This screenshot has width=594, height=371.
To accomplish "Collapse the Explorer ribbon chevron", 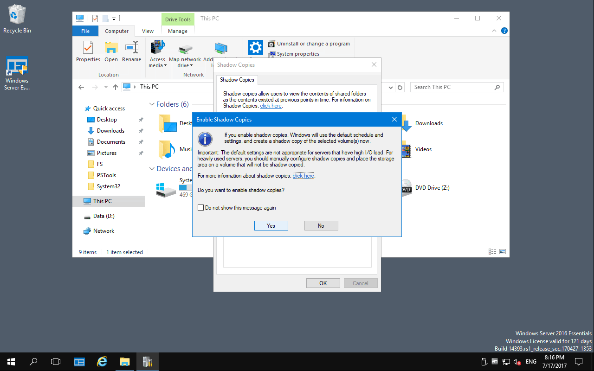I will (494, 31).
